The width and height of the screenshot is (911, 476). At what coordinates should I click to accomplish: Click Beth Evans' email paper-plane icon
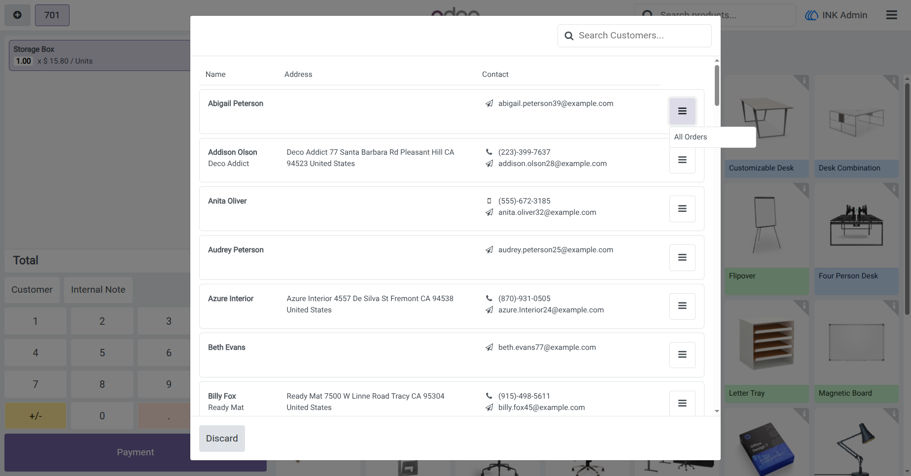[x=489, y=347]
